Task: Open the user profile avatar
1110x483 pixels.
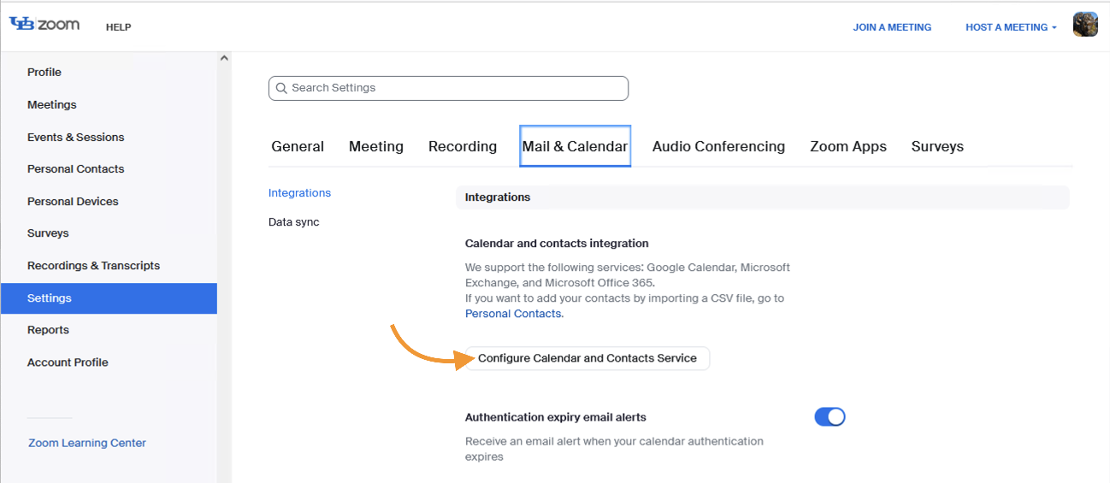Action: tap(1085, 25)
